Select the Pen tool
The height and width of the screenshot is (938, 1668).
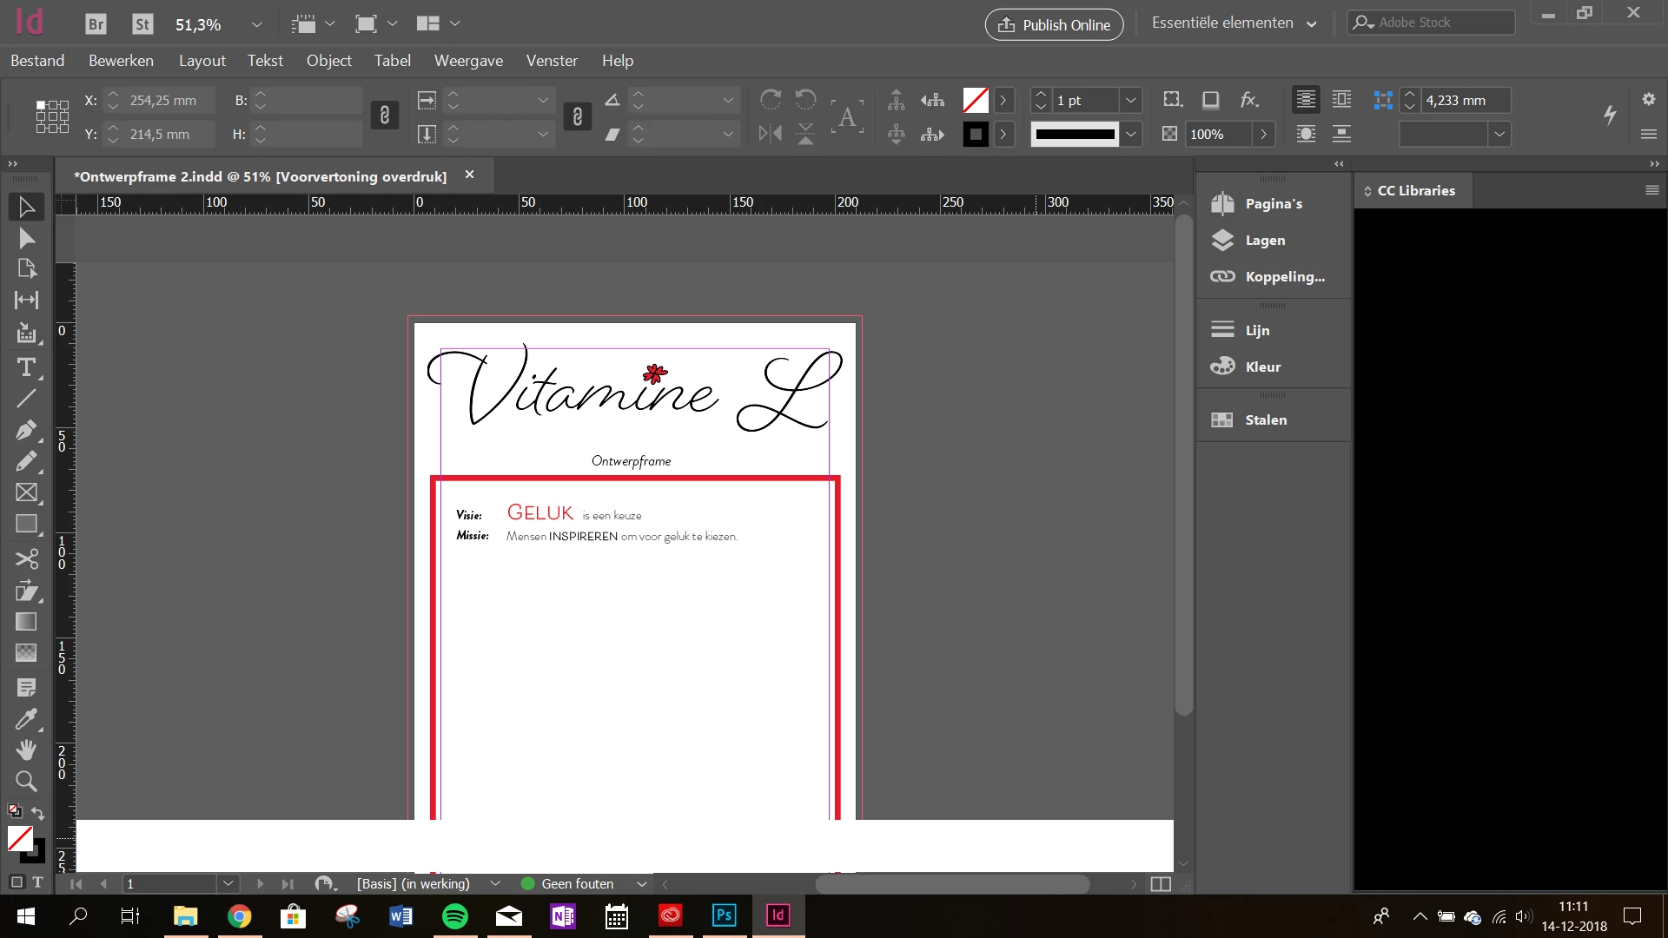[26, 430]
